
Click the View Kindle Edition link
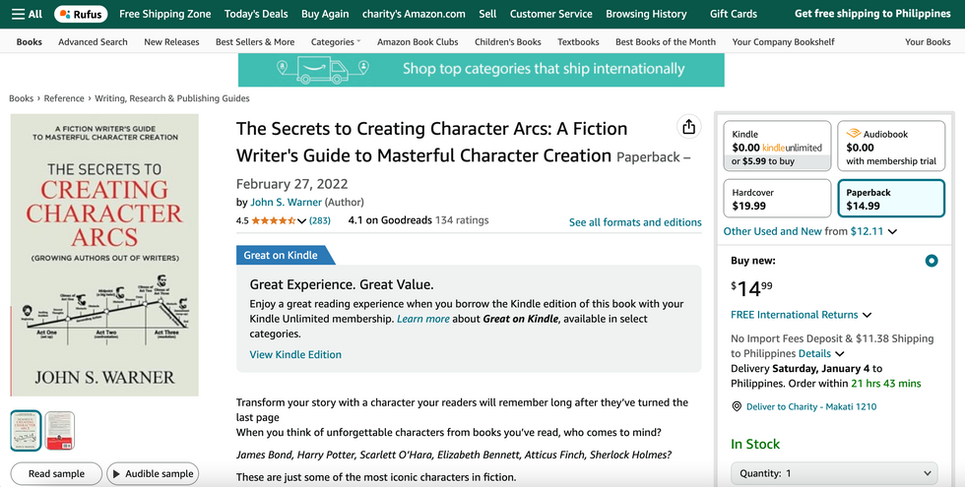click(295, 354)
